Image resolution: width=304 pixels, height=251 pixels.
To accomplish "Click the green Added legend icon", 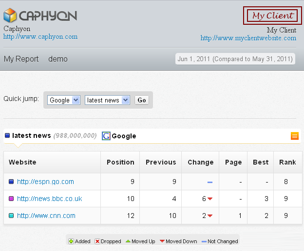I will 71,241.
